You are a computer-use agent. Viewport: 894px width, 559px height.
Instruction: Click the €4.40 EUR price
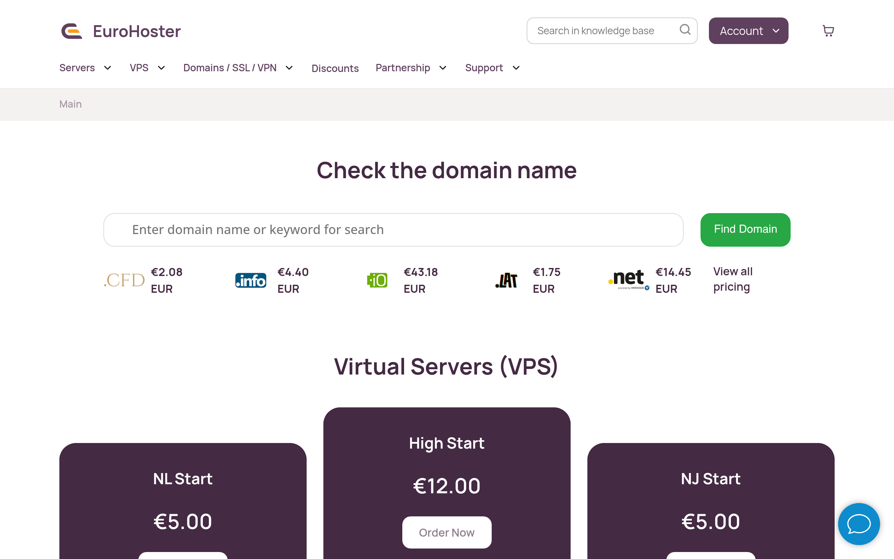tap(293, 280)
